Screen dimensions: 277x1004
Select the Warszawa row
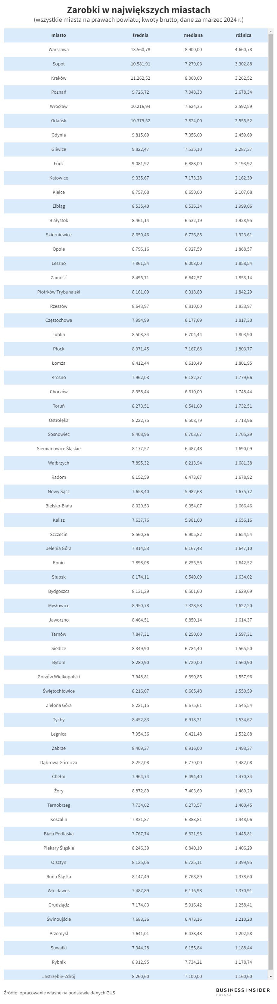point(135,50)
